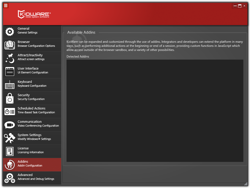250x188 pixels.
Task: Click the Addins plug icon
Action: tap(10, 164)
